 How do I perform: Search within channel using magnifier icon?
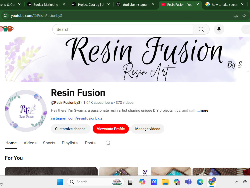click(x=108, y=143)
